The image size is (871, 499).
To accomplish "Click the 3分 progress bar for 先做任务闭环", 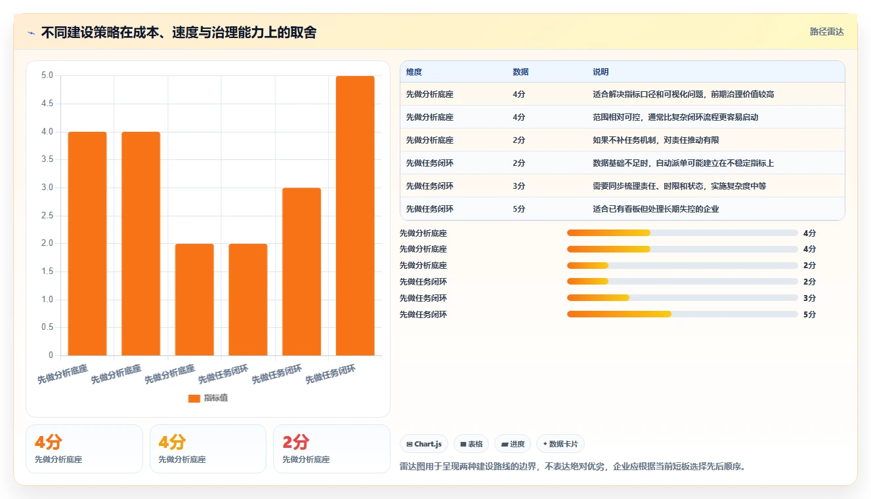I will pyautogui.click(x=683, y=298).
